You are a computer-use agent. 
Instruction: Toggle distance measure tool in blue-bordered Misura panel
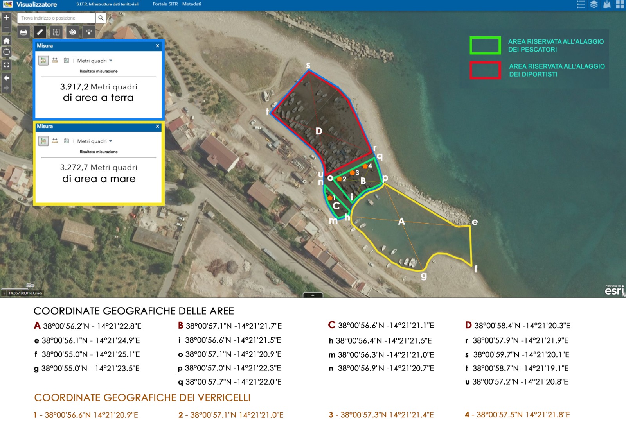point(55,61)
